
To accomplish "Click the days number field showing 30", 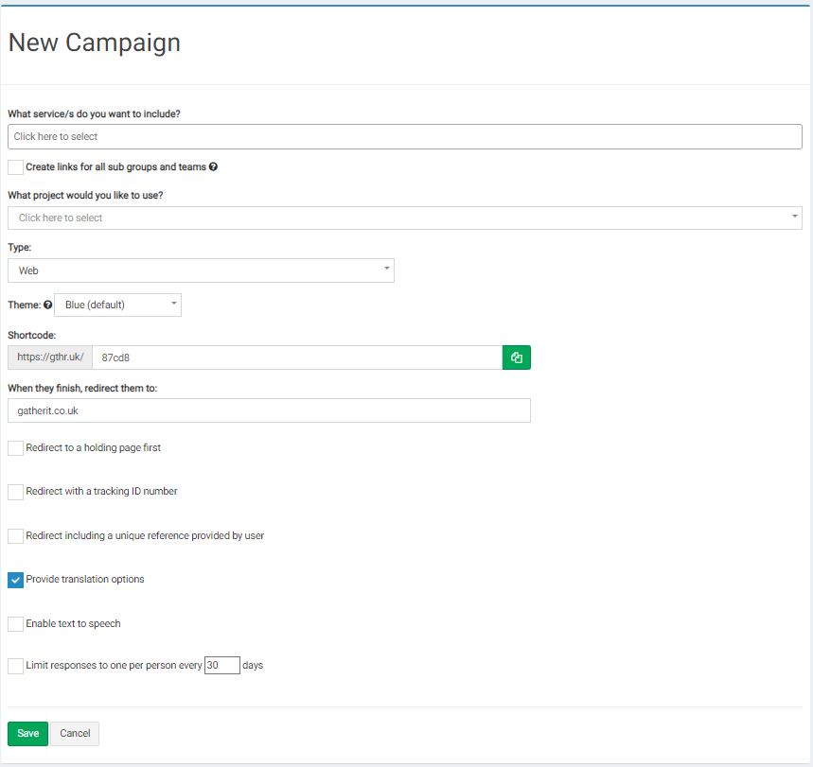I will (x=221, y=666).
